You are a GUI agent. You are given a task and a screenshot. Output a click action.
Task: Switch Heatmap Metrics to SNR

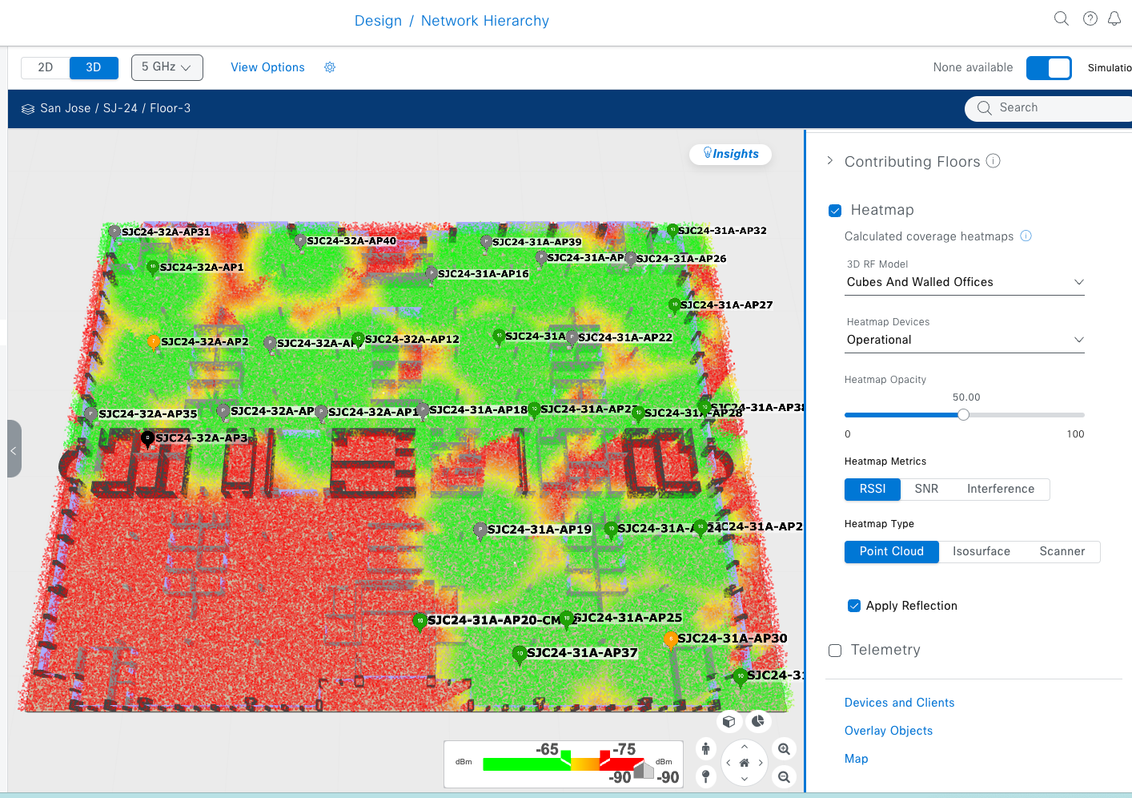926,489
